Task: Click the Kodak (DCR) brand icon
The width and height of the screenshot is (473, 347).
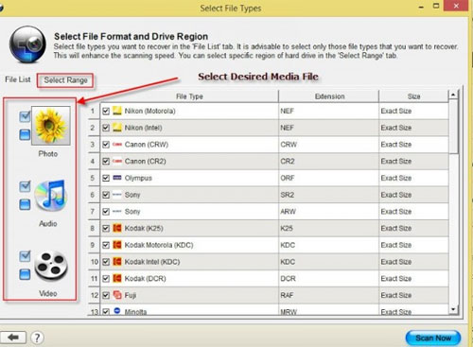Action: pos(117,278)
